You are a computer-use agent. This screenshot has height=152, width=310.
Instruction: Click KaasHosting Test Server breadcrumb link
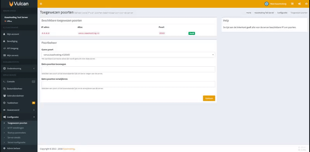click(264, 13)
